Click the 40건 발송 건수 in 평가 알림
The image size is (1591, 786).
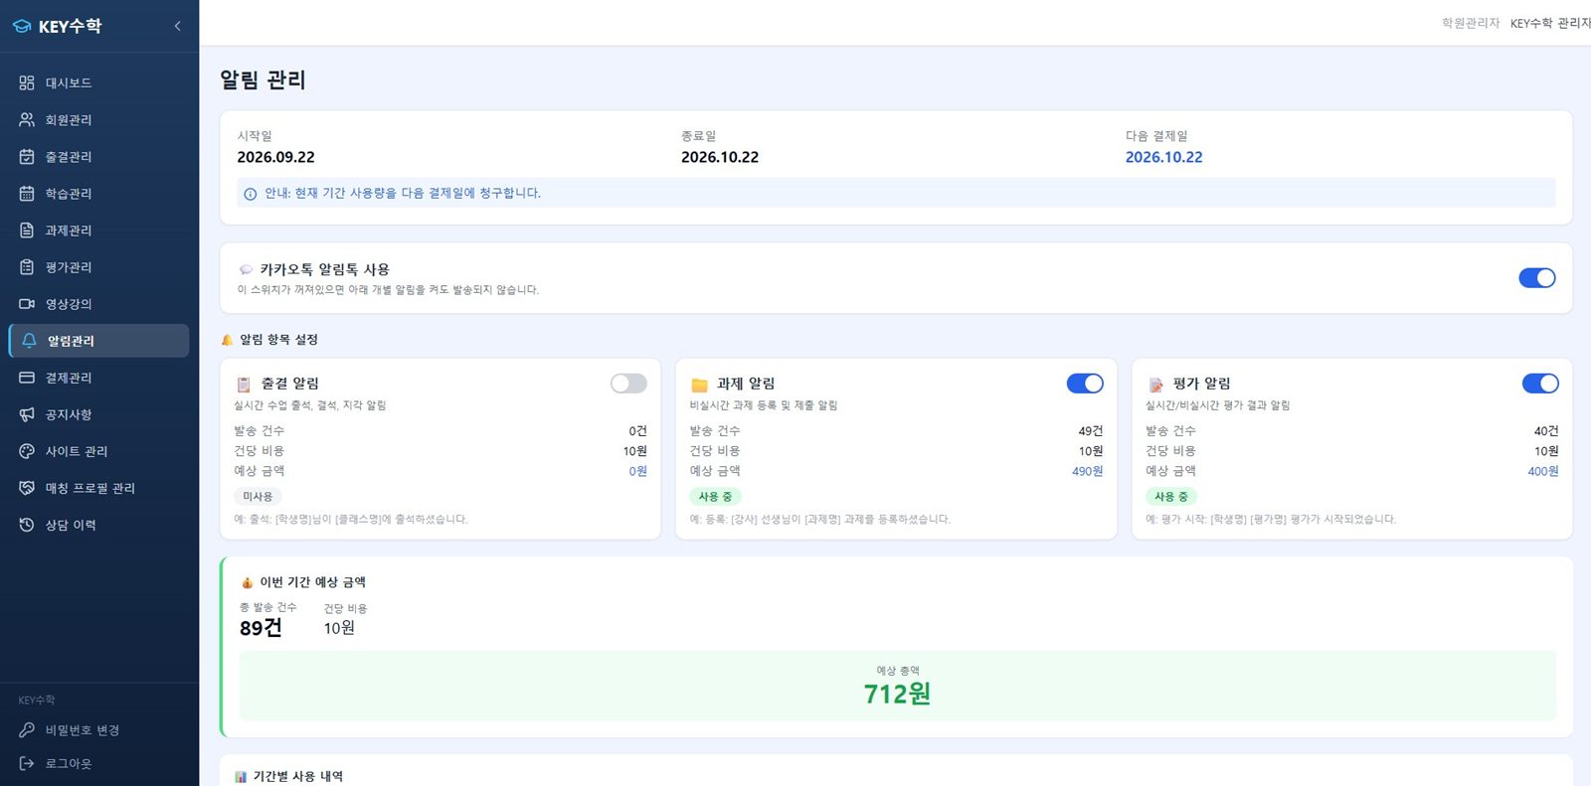[1546, 431]
